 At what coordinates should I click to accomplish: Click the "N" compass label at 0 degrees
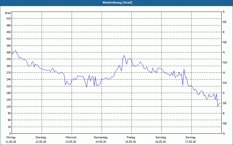tap(224, 134)
